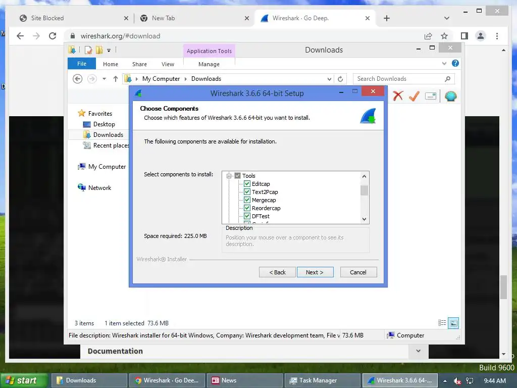Select My Computer in navigation pane
This screenshot has height=388, width=517.
coord(107,167)
